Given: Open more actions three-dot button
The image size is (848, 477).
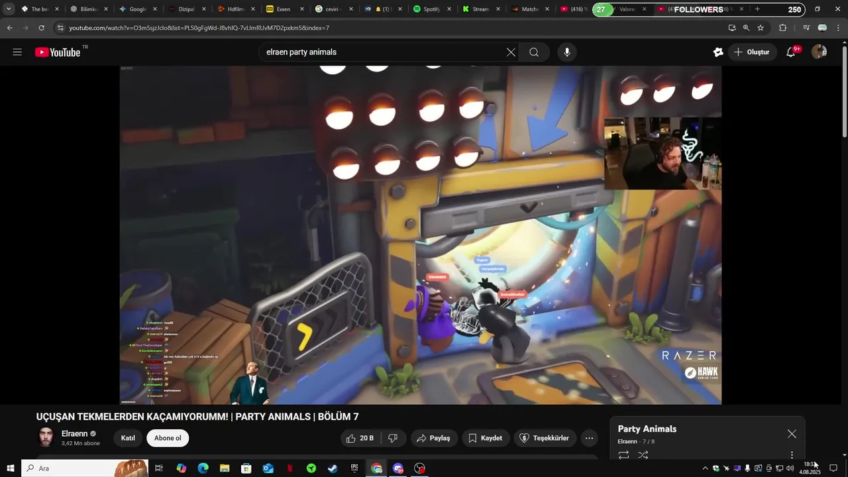Looking at the screenshot, I should coord(589,438).
